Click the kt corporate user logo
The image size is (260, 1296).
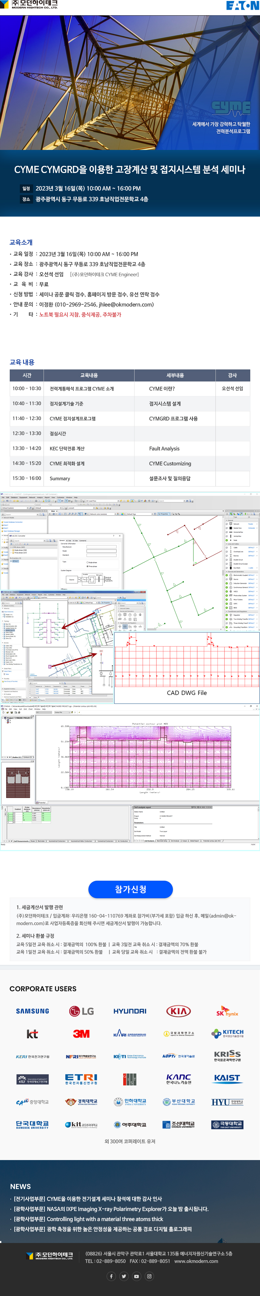pos(32,1033)
